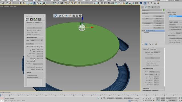Open the Motion tab in the command panel

pyautogui.click(x=152, y=7)
